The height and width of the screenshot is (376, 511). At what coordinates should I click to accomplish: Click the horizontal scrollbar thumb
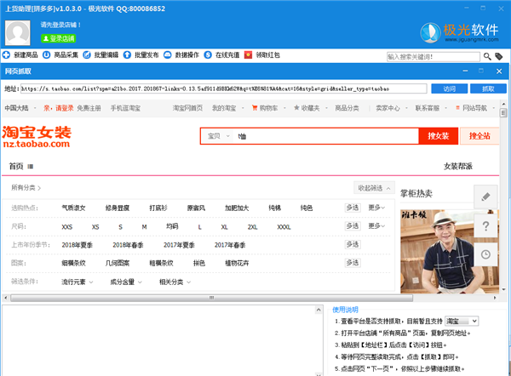(211, 298)
